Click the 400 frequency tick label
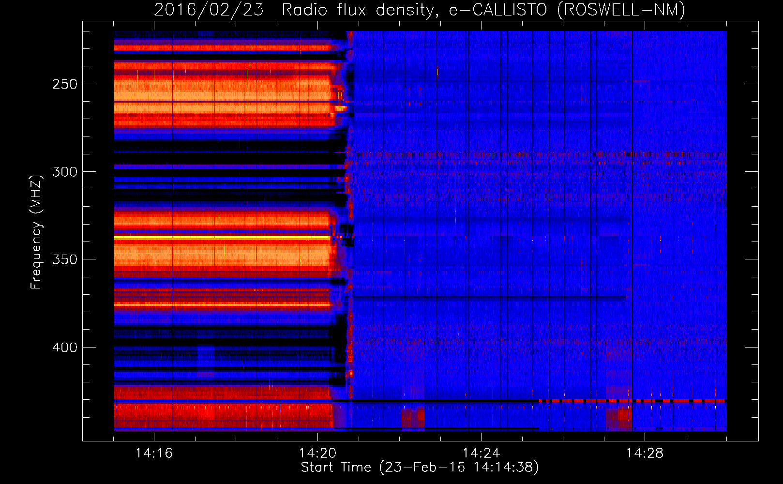783x484 pixels. coord(65,348)
